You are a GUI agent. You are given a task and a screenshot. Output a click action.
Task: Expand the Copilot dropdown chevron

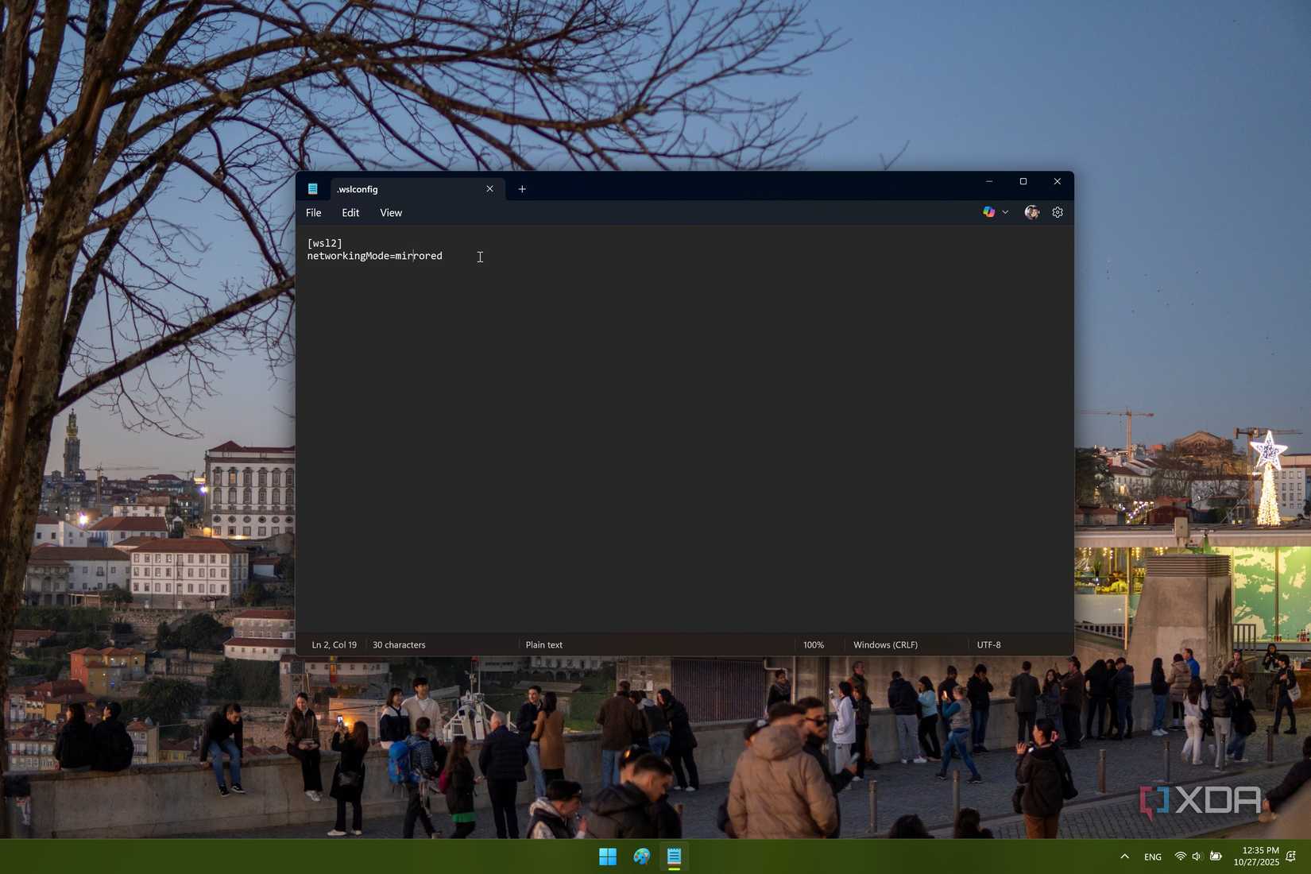coord(1005,212)
